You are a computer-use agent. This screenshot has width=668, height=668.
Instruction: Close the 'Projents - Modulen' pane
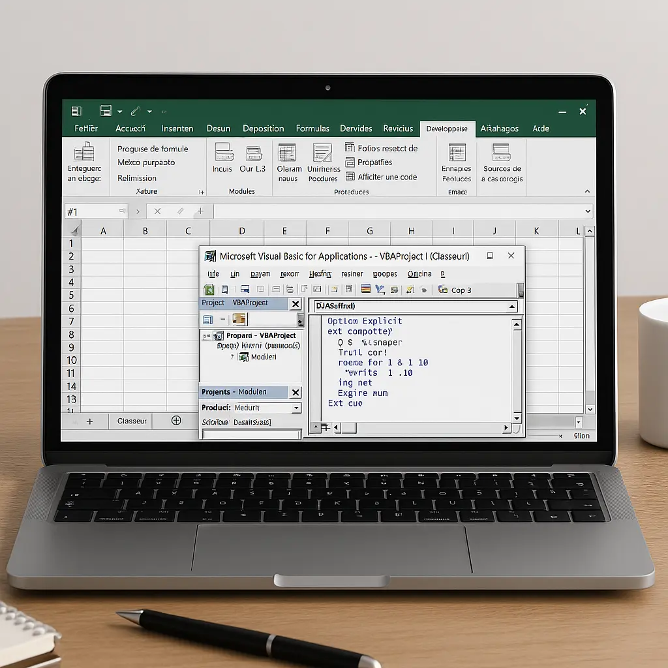tap(296, 392)
